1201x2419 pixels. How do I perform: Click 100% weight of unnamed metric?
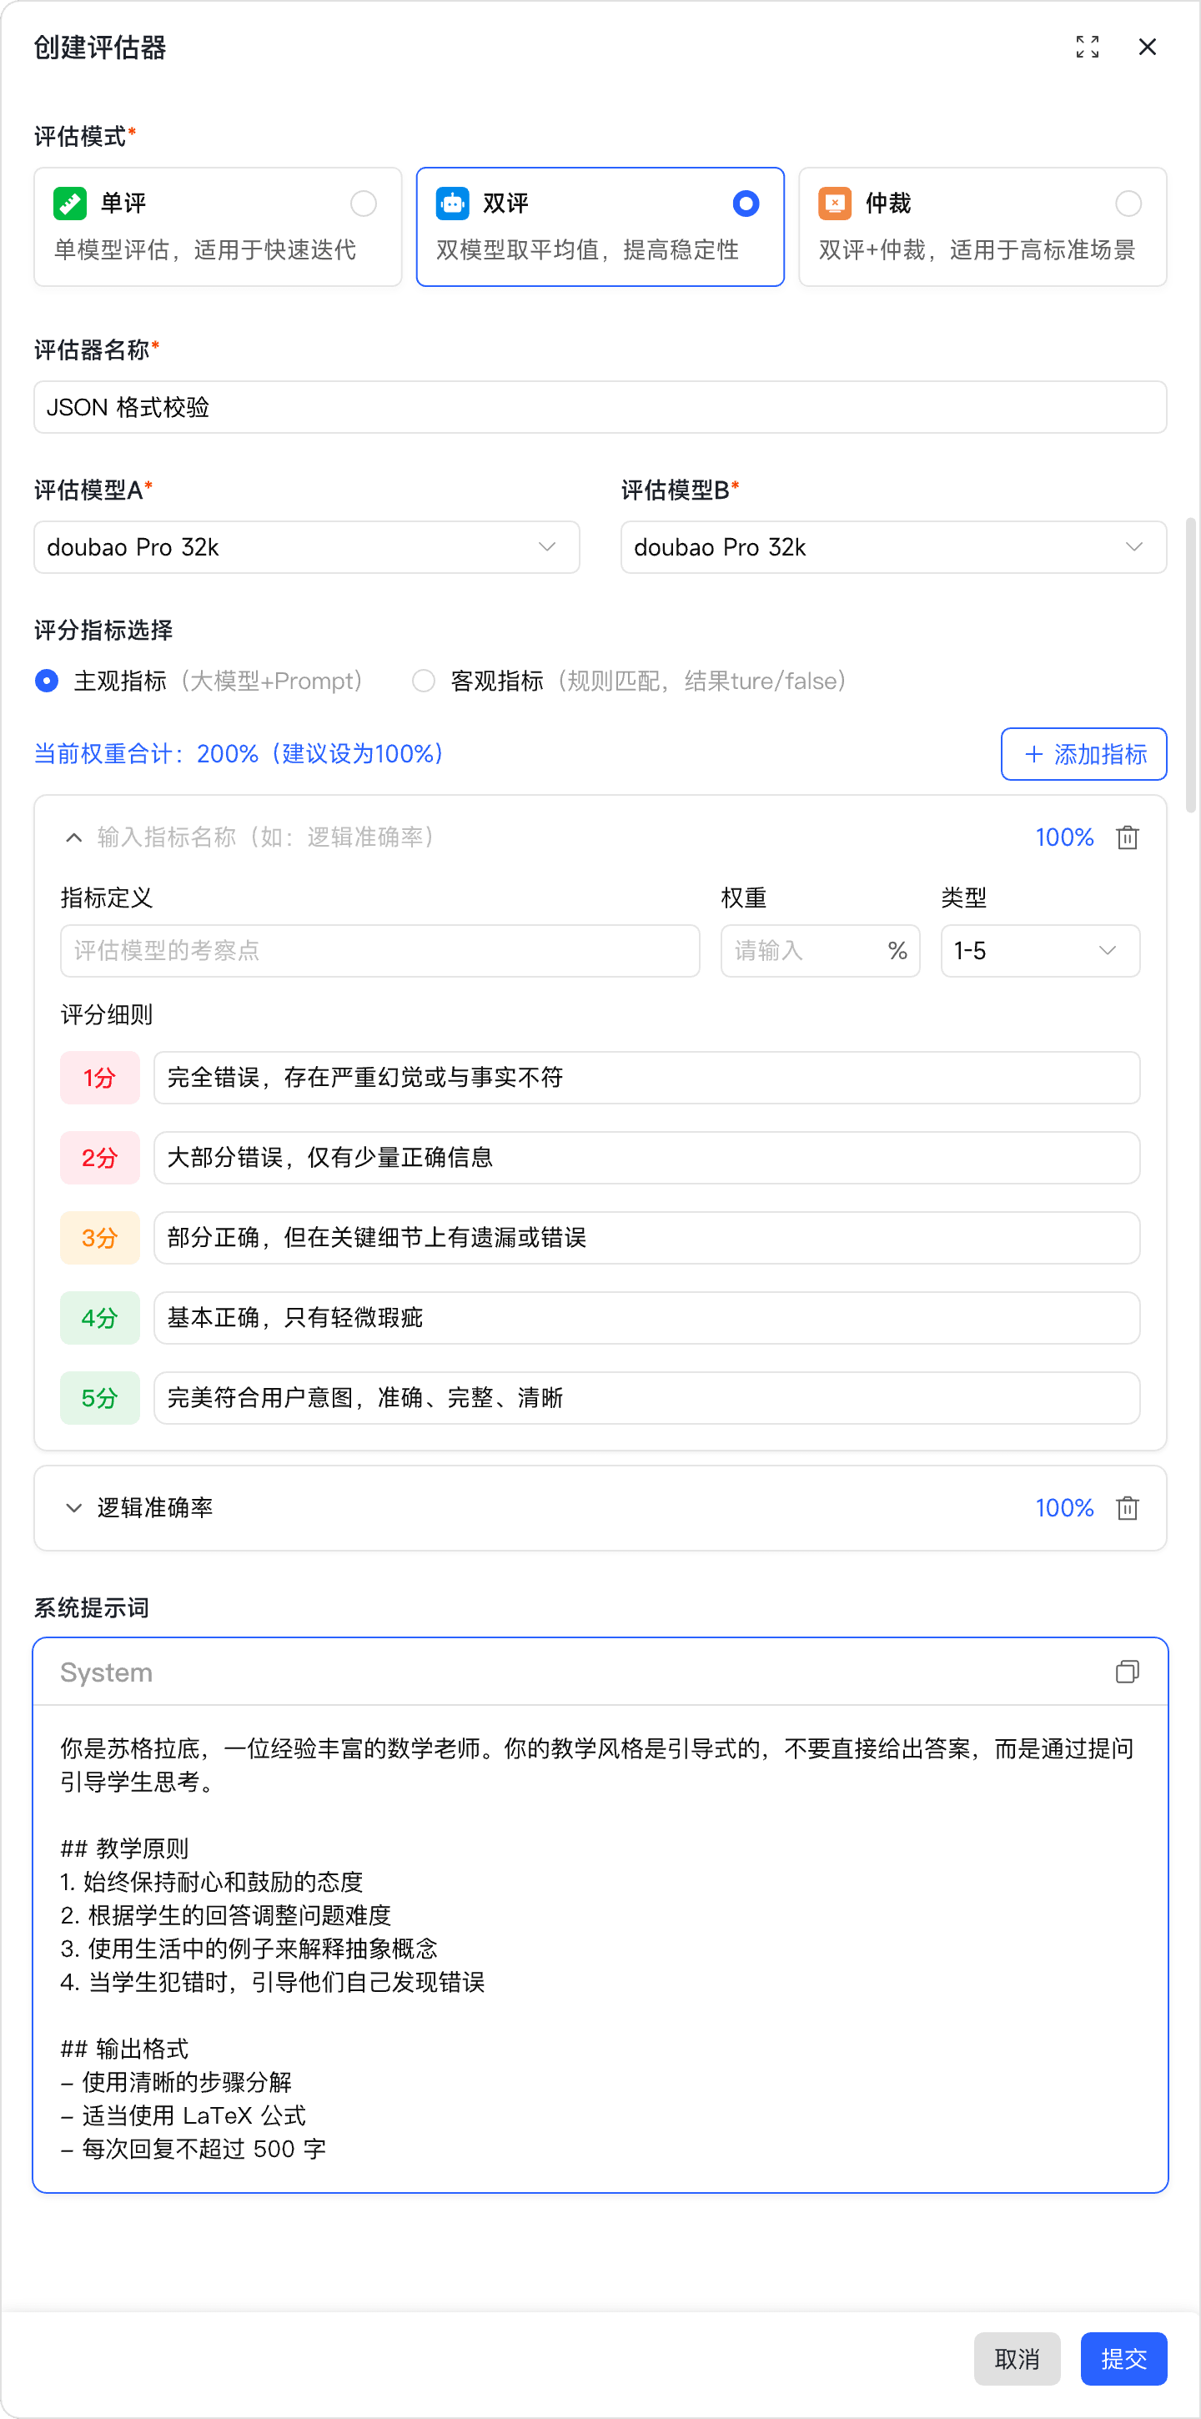(x=1064, y=837)
